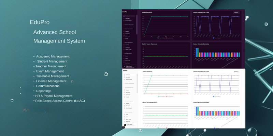Expand Super Admin user menu in dark sidebar

[130, 67]
